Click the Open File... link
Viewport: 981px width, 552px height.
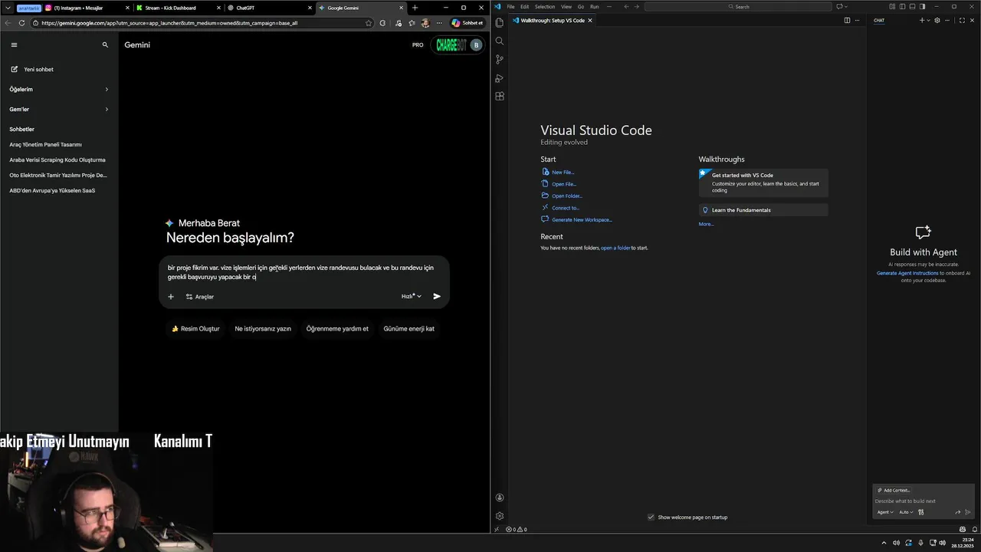[564, 184]
